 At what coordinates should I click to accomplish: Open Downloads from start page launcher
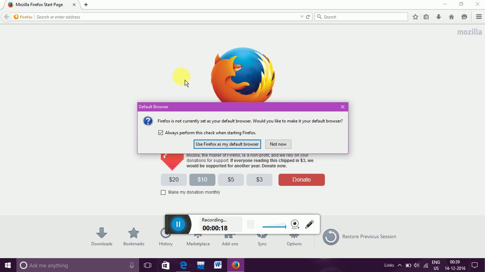(x=102, y=237)
